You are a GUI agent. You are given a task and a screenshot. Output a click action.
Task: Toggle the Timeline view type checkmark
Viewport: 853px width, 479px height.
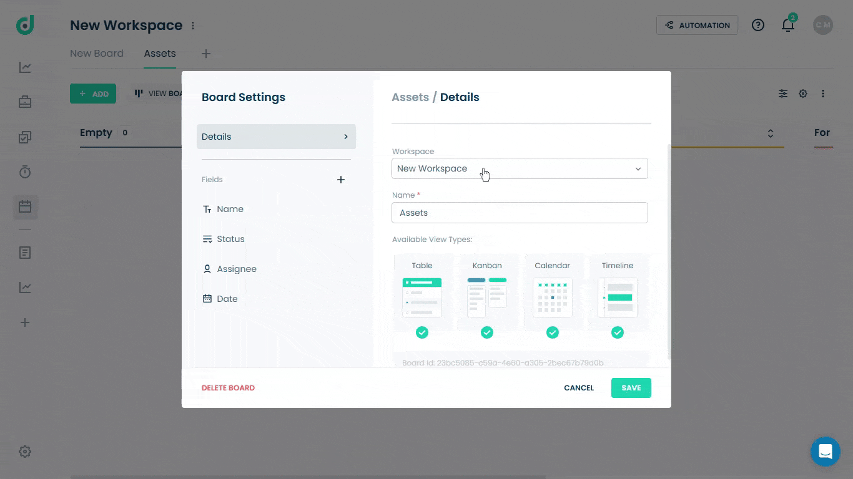coord(618,332)
